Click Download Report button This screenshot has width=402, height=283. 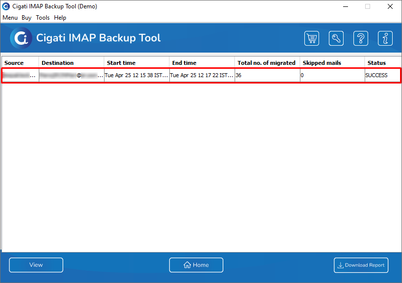pyautogui.click(x=361, y=265)
